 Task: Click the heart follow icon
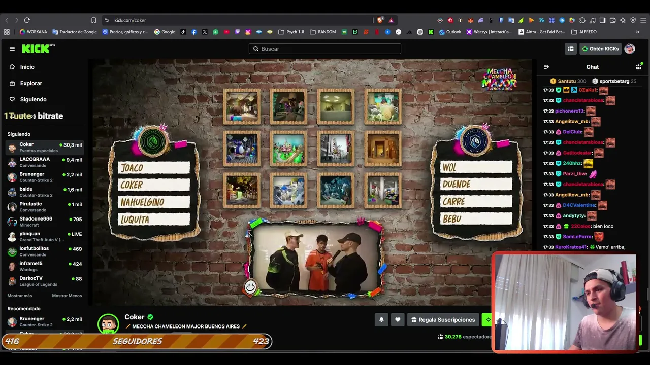pyautogui.click(x=398, y=320)
